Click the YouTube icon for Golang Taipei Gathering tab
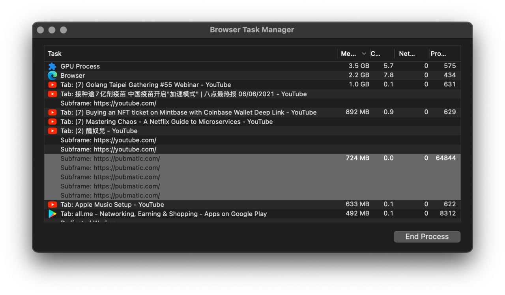This screenshot has width=505, height=295. [x=52, y=85]
